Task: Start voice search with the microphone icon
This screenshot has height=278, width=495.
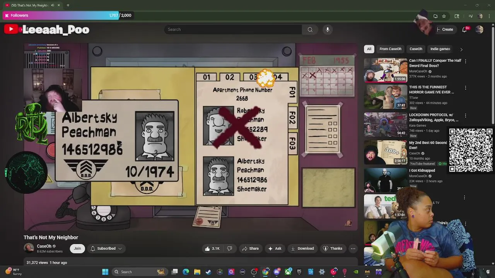Action: click(x=328, y=29)
